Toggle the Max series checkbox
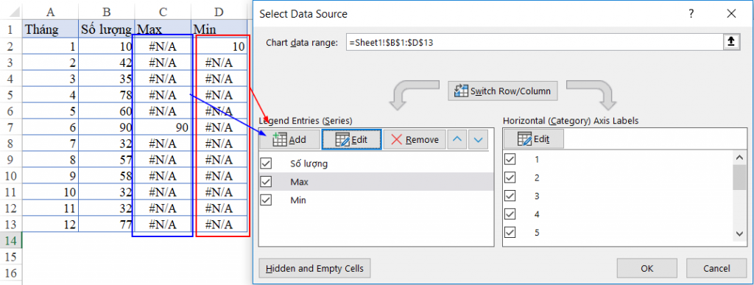 [266, 182]
